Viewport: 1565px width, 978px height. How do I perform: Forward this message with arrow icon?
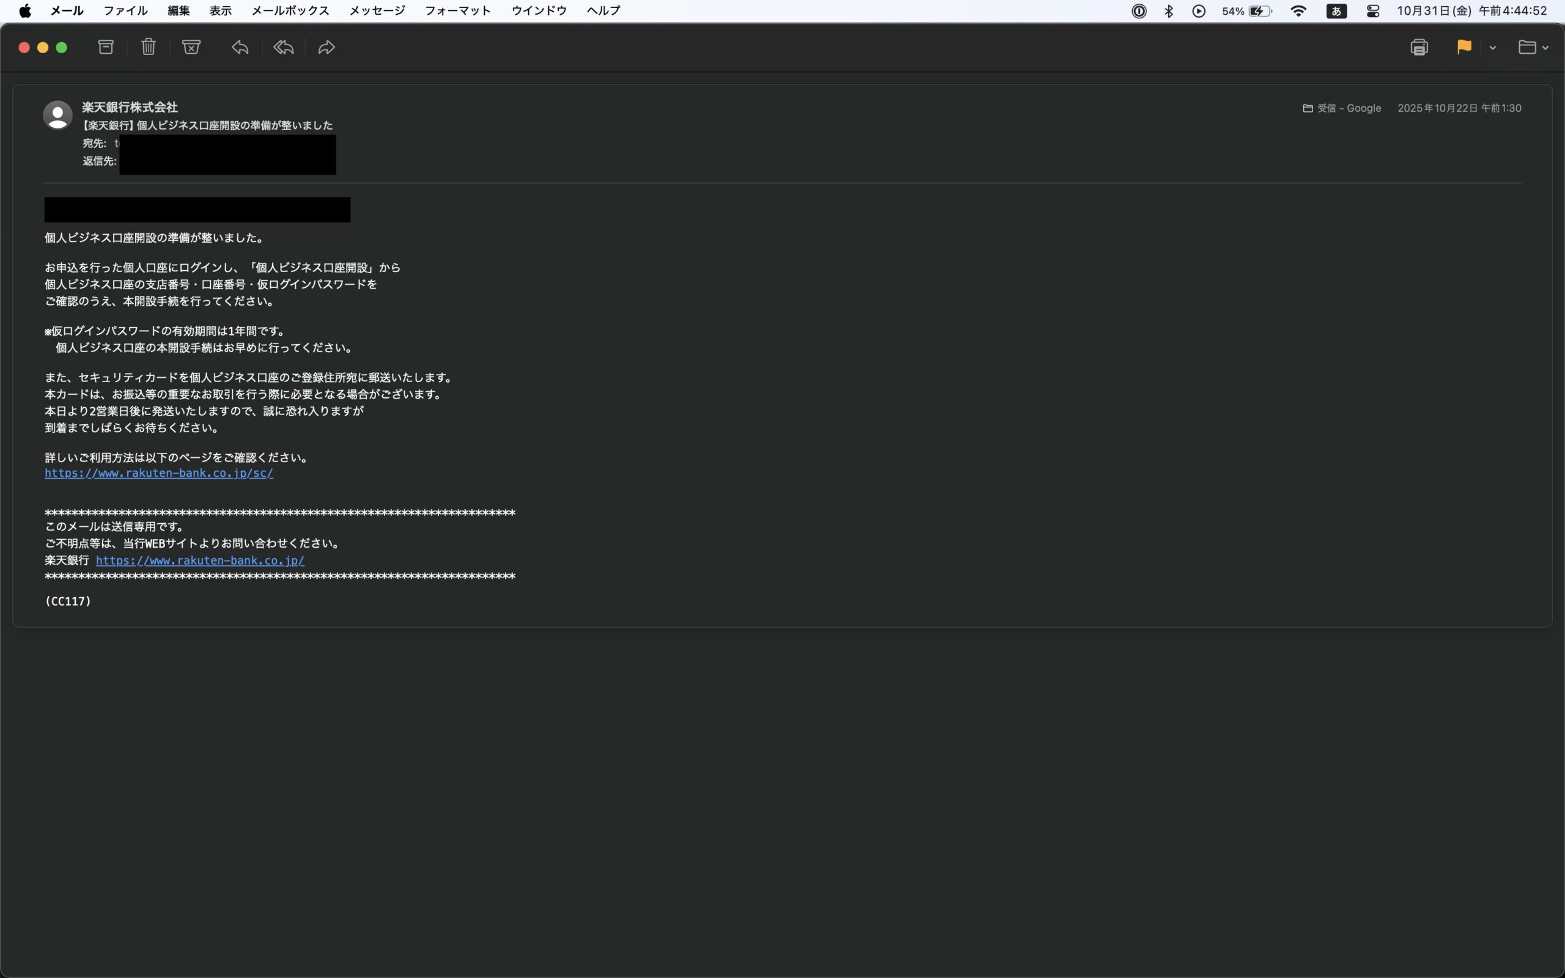(x=326, y=47)
